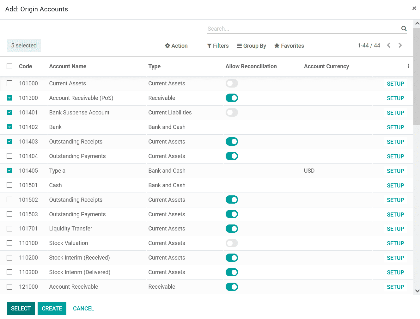Open the Action gear menu
Screen dimensions: 420x319
coord(176,46)
